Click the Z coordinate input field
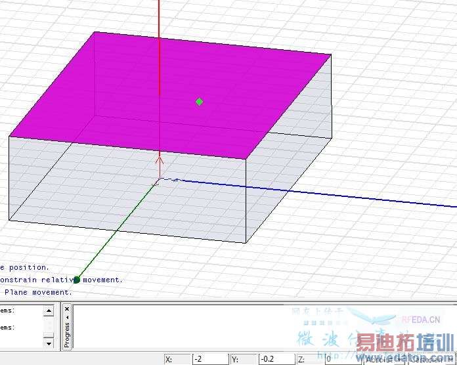457x365 pixels. (343, 359)
